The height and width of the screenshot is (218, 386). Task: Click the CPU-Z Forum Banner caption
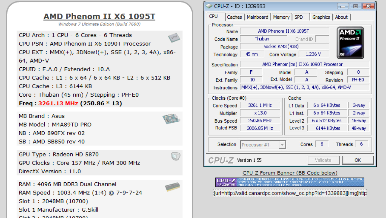pos(290,173)
